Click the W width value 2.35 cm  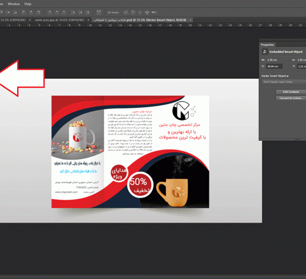point(272,60)
